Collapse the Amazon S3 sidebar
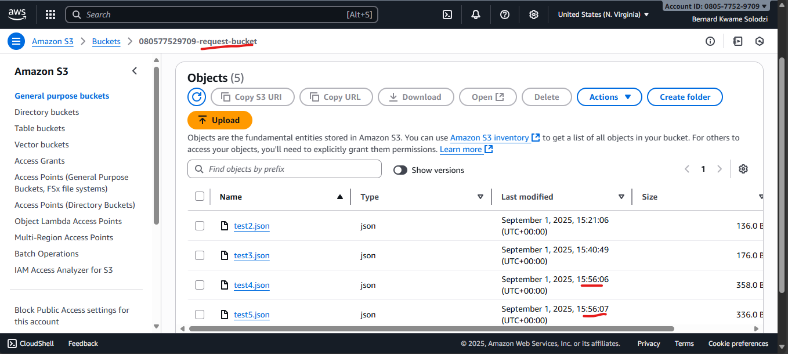788x354 pixels. click(x=135, y=71)
